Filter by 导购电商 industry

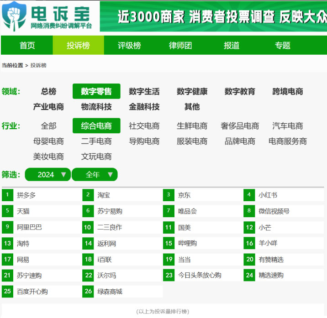[144, 141]
